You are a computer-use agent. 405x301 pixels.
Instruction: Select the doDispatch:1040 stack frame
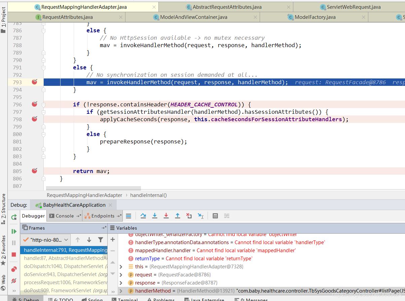click(x=64, y=266)
